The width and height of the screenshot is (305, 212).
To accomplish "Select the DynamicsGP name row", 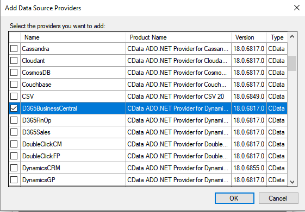I will click(x=73, y=180).
